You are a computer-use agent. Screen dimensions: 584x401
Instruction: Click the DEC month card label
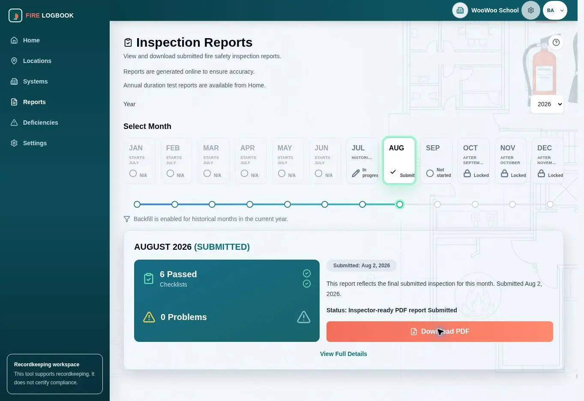coord(545,148)
